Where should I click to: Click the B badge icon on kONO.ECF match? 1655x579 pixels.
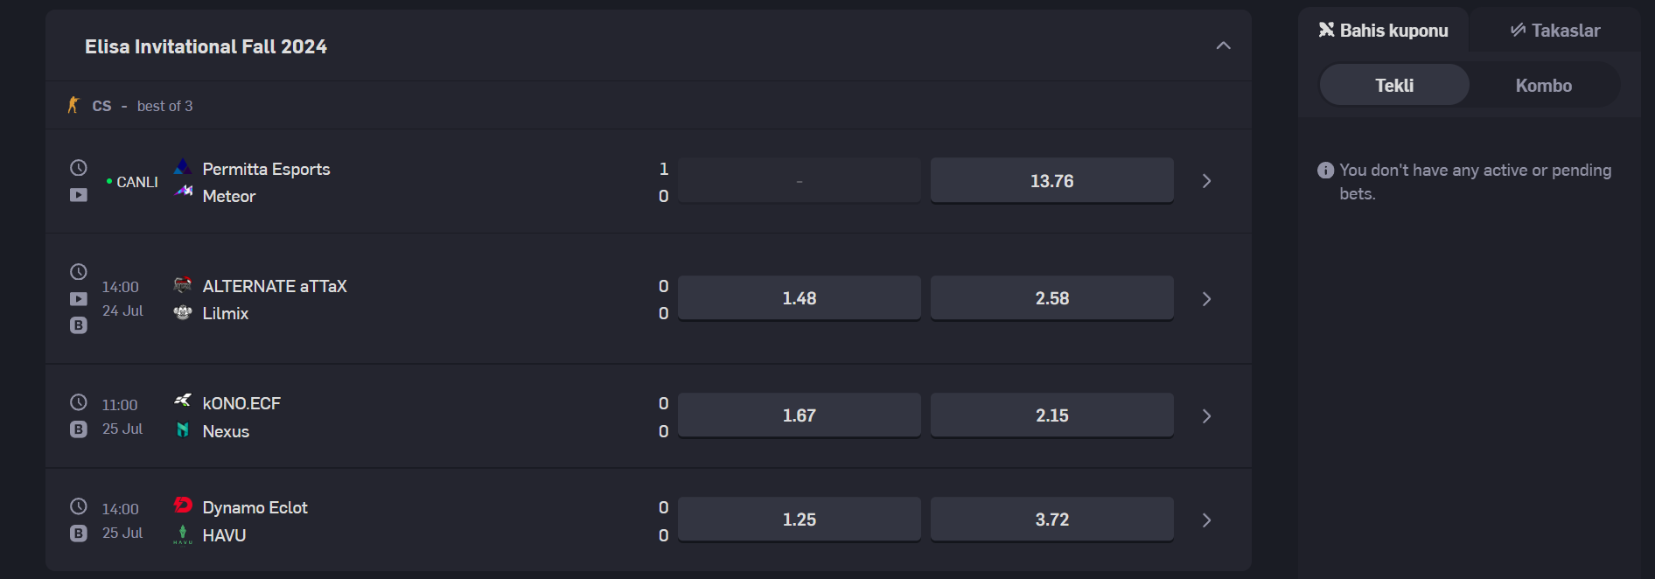(79, 429)
